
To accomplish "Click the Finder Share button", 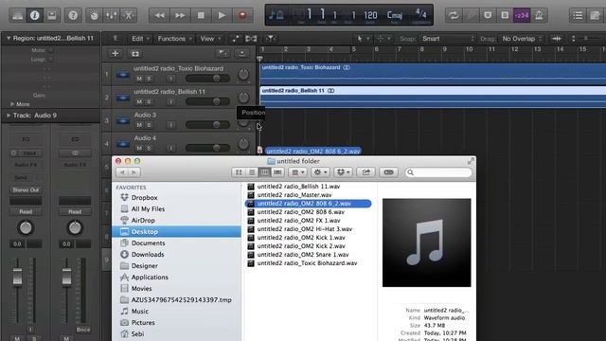I will 365,172.
